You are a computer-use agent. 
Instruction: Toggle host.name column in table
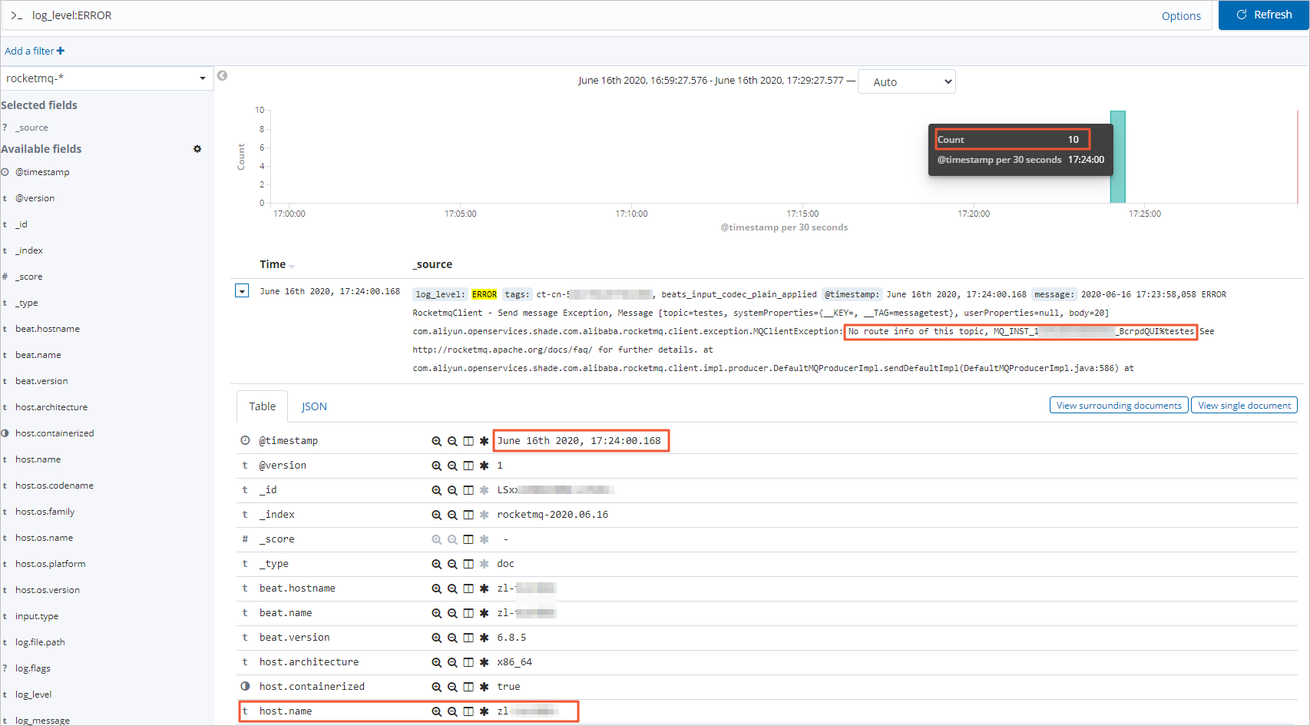[468, 711]
